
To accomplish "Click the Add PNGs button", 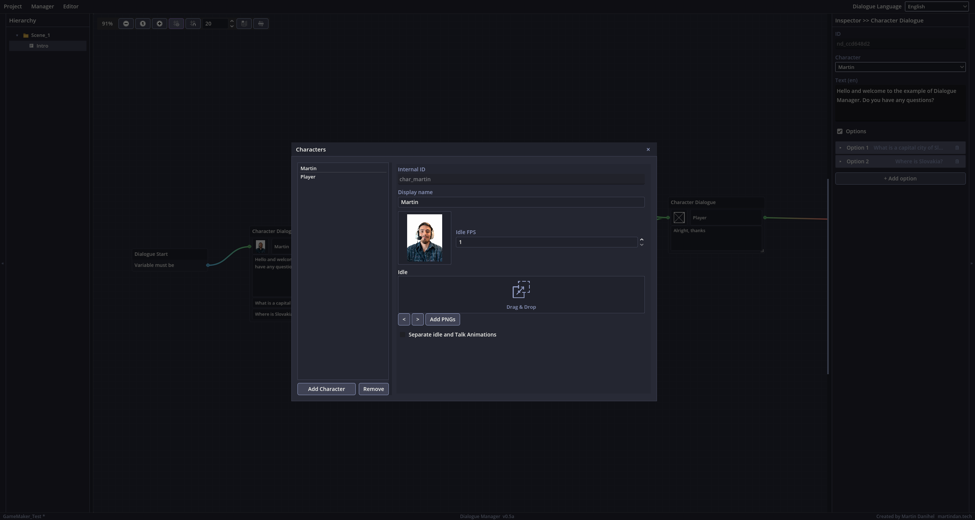I will 443,319.
